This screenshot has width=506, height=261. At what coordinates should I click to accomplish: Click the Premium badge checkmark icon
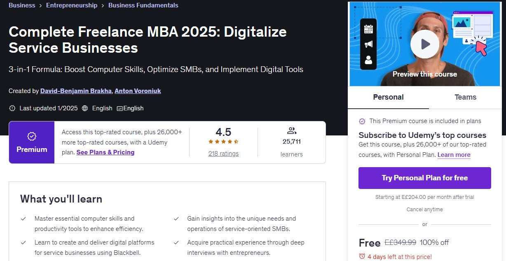(x=32, y=136)
